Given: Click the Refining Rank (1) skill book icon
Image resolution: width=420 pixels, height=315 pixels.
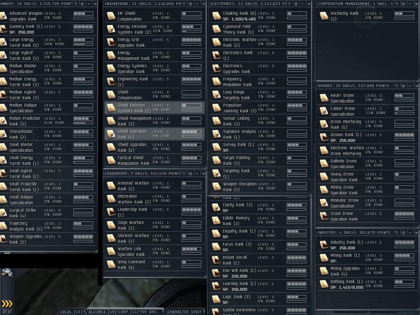Looking at the screenshot, I should (324, 284).
